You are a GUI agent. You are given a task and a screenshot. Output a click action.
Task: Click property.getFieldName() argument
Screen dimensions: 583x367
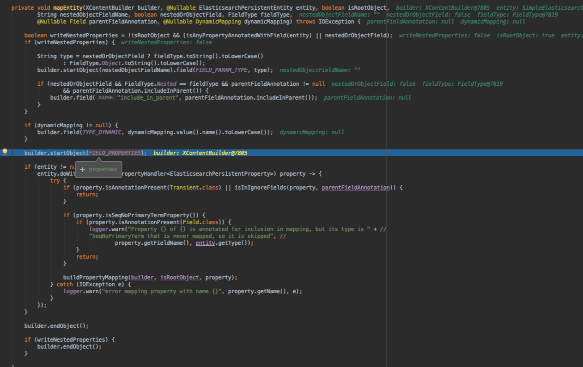[152, 243]
